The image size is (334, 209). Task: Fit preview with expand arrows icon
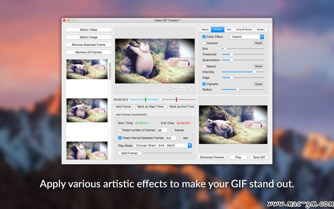coord(190,88)
